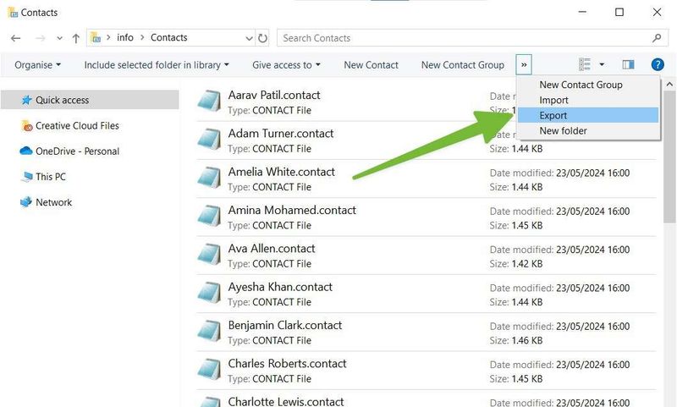Select the Charlotte Lewis.contact file name

click(286, 401)
